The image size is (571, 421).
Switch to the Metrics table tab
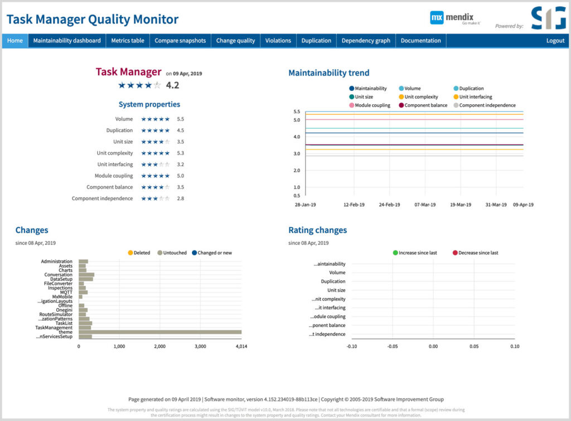coord(128,41)
